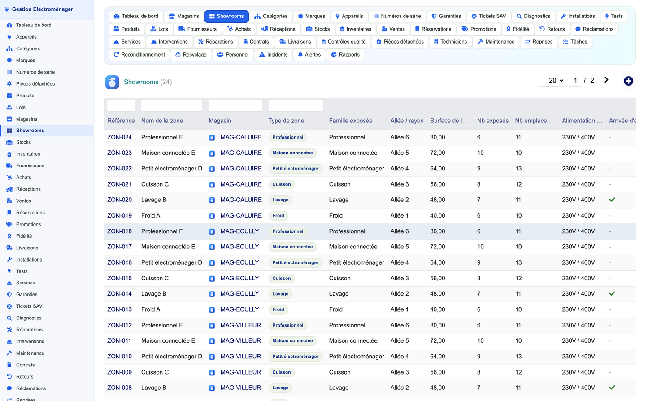Toggle the Arrivée checkmark for ZON-020
The width and height of the screenshot is (648, 401).
612,200
